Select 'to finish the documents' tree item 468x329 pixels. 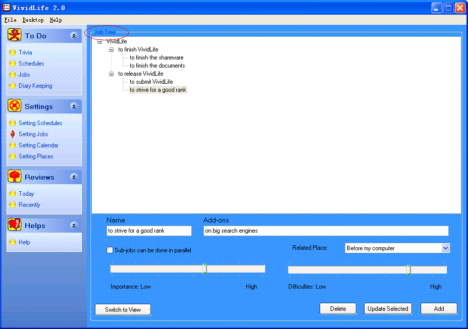coord(158,66)
